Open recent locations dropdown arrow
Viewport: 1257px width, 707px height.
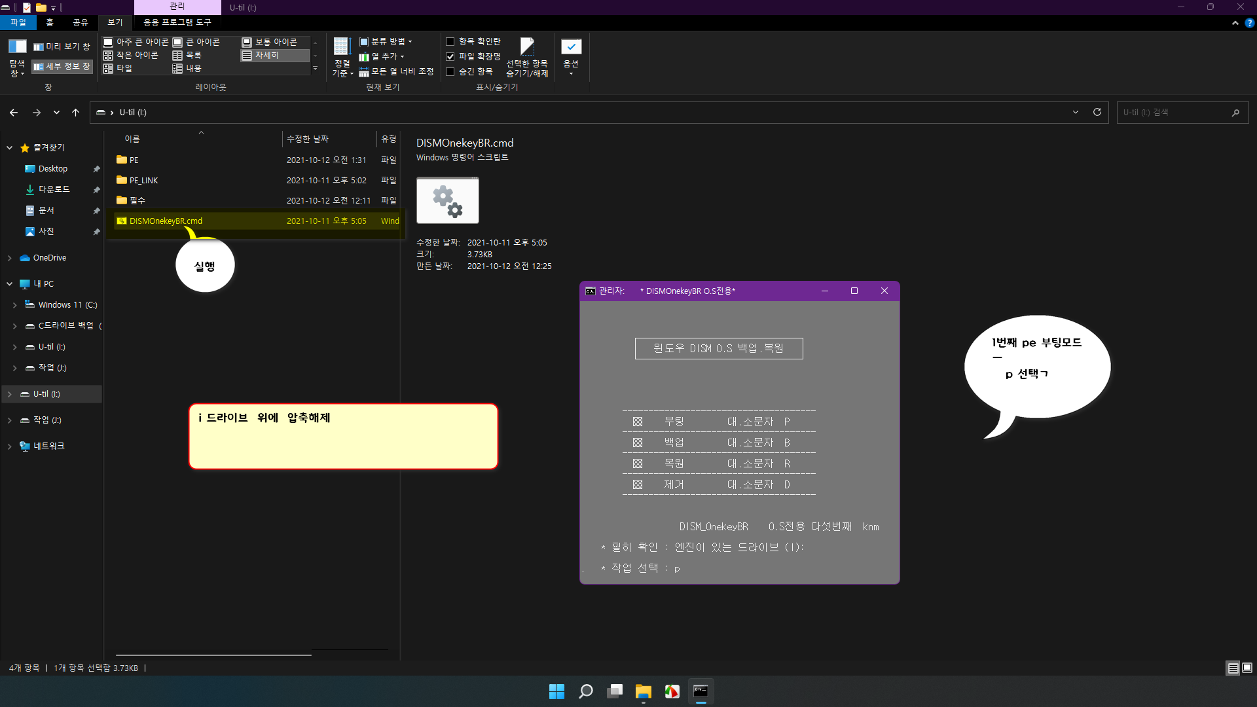tap(56, 113)
